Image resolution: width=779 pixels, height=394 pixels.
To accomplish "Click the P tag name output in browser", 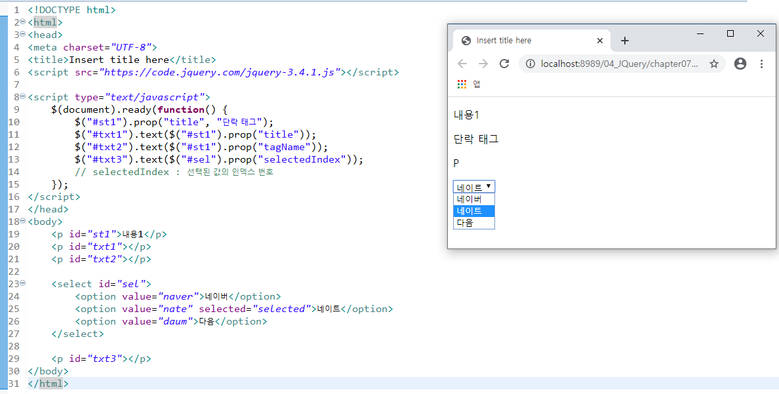I will point(456,163).
